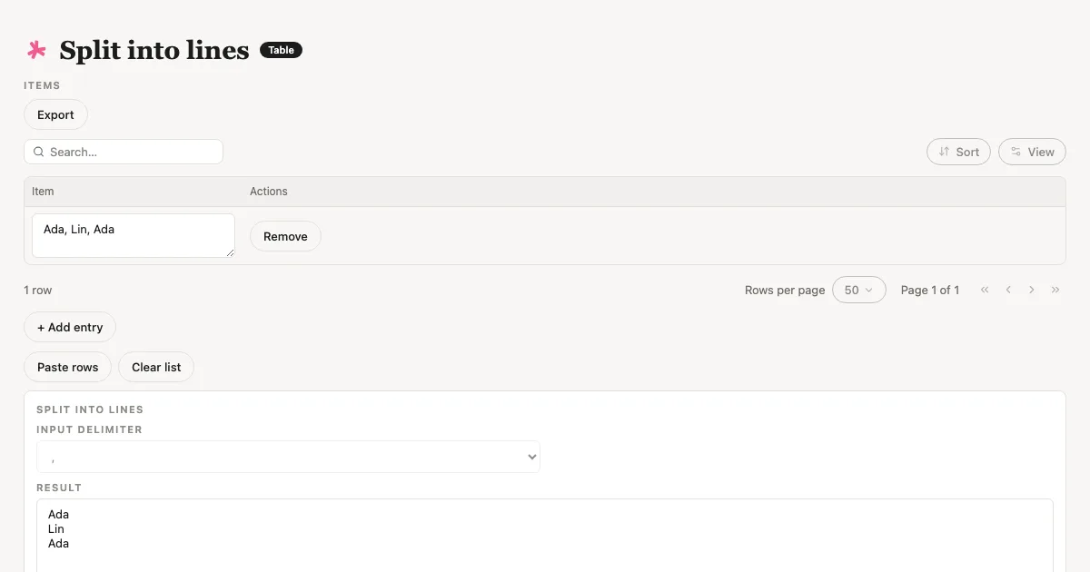
Task: Click into the Ada, Lin, Ada item textarea
Action: pos(134,236)
